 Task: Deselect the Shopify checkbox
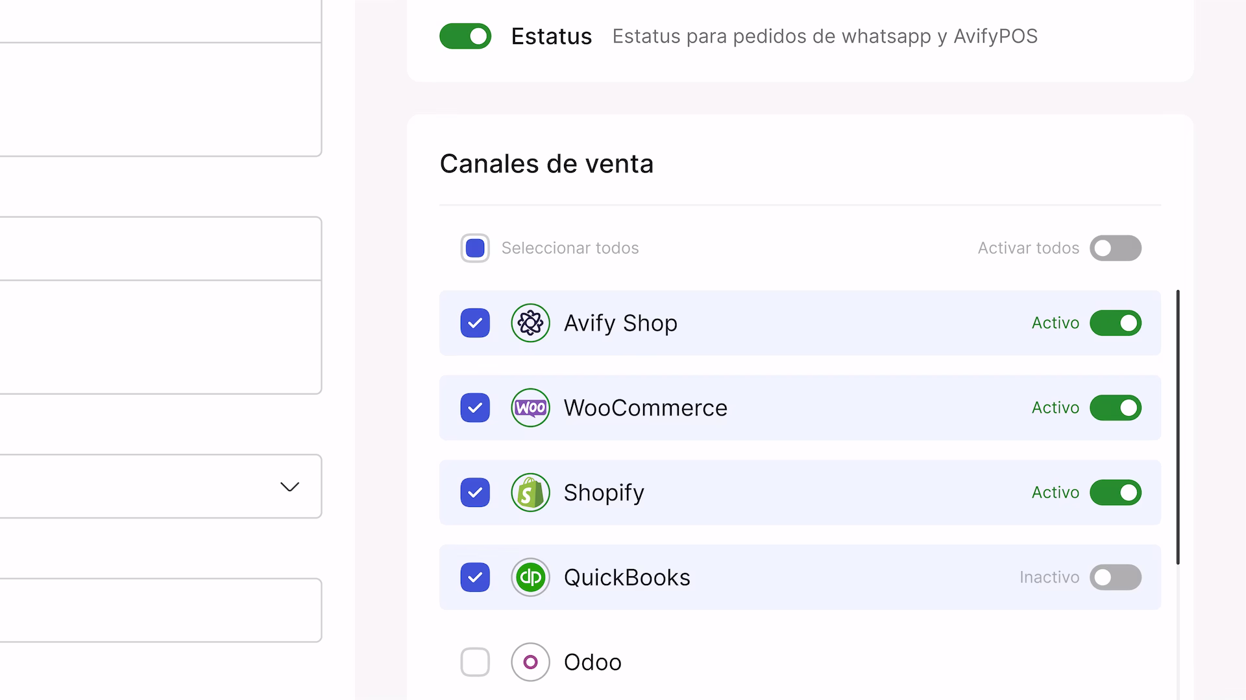[475, 493]
